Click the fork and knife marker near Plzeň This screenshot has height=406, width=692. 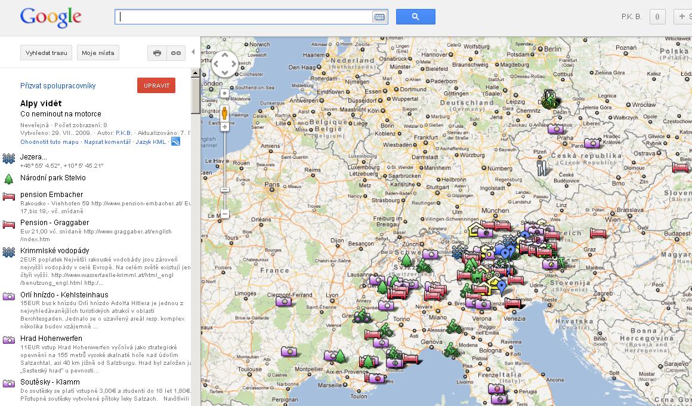[542, 167]
